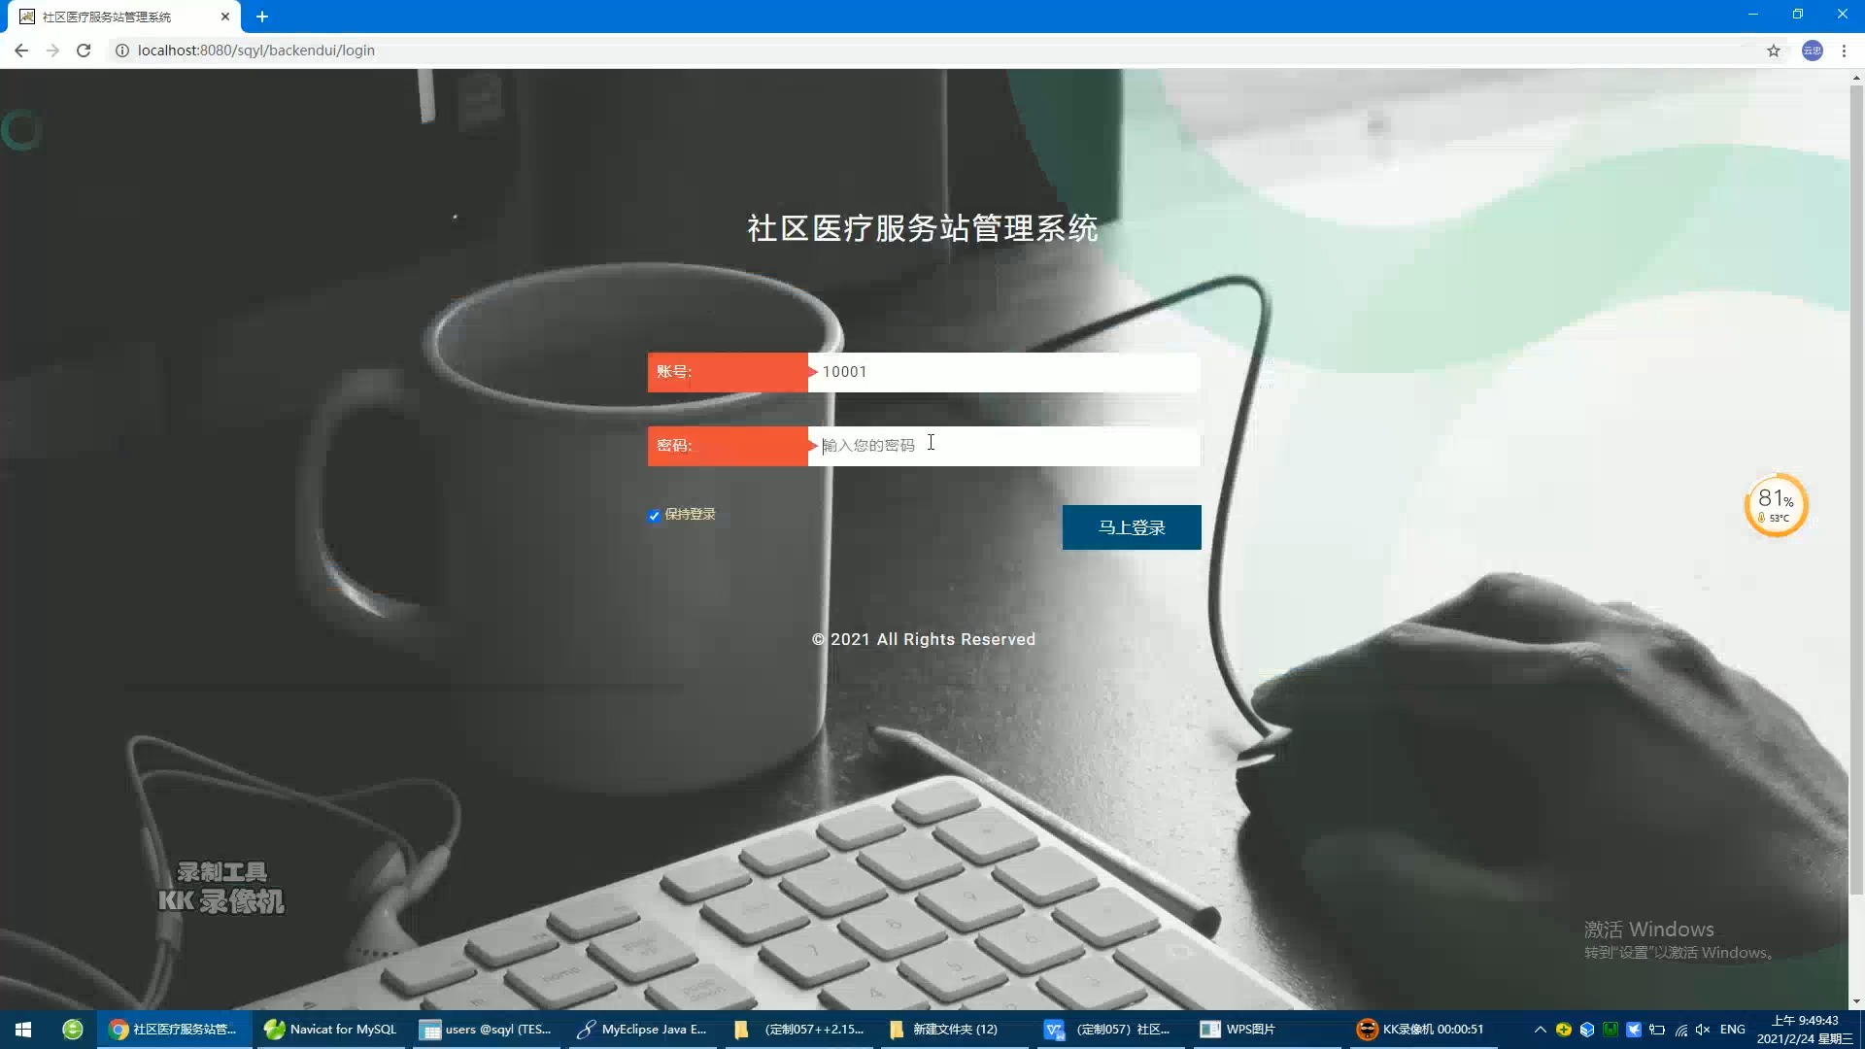The width and height of the screenshot is (1865, 1049).
Task: Click the 马上登录 login button
Action: (1132, 527)
